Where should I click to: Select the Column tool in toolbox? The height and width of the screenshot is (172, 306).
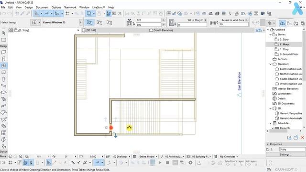[x=4, y=79]
